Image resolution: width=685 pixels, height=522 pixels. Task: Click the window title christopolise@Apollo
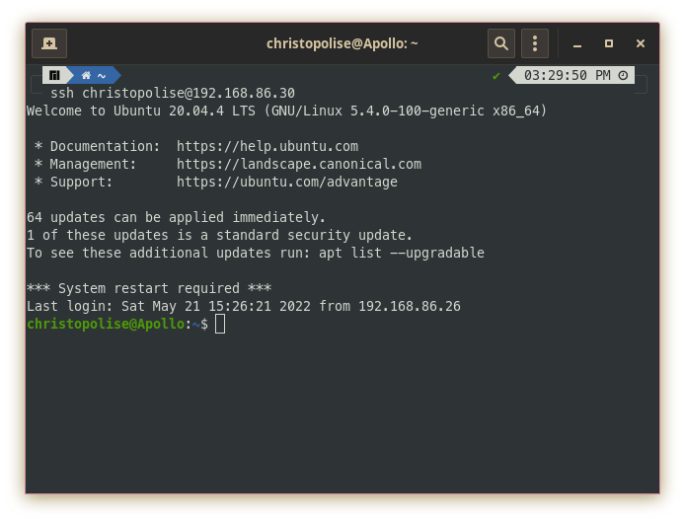click(342, 43)
